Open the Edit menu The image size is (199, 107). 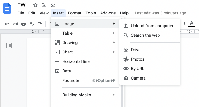[32, 13]
